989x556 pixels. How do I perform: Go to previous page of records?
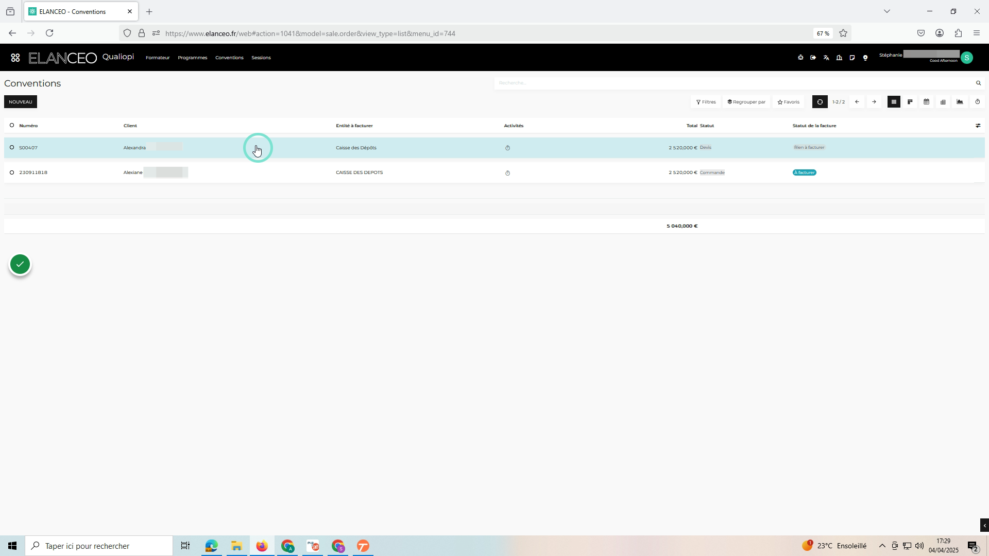(x=857, y=102)
